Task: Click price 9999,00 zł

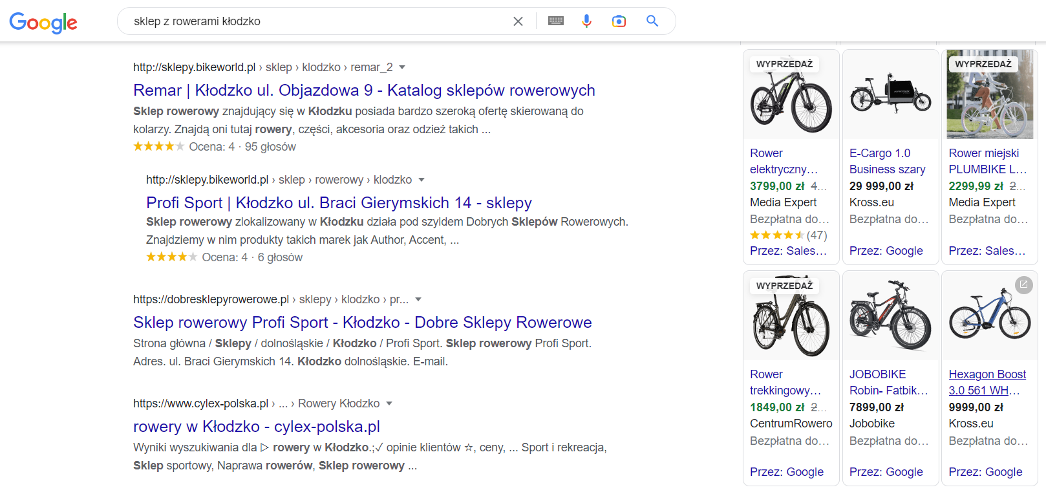Action: pyautogui.click(x=976, y=407)
